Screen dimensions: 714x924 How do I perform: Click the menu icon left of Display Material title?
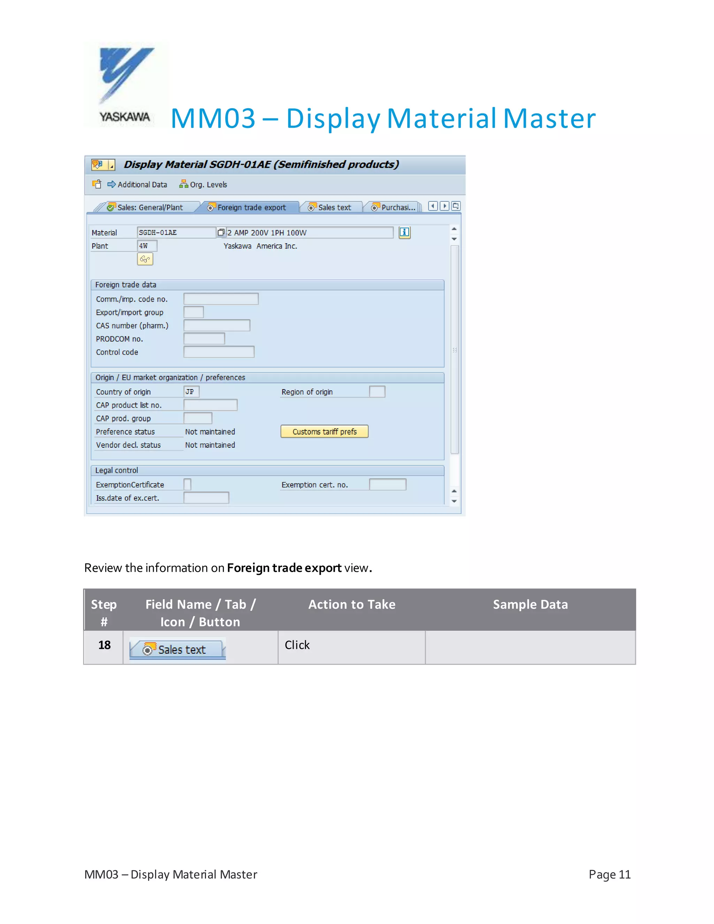click(x=97, y=164)
